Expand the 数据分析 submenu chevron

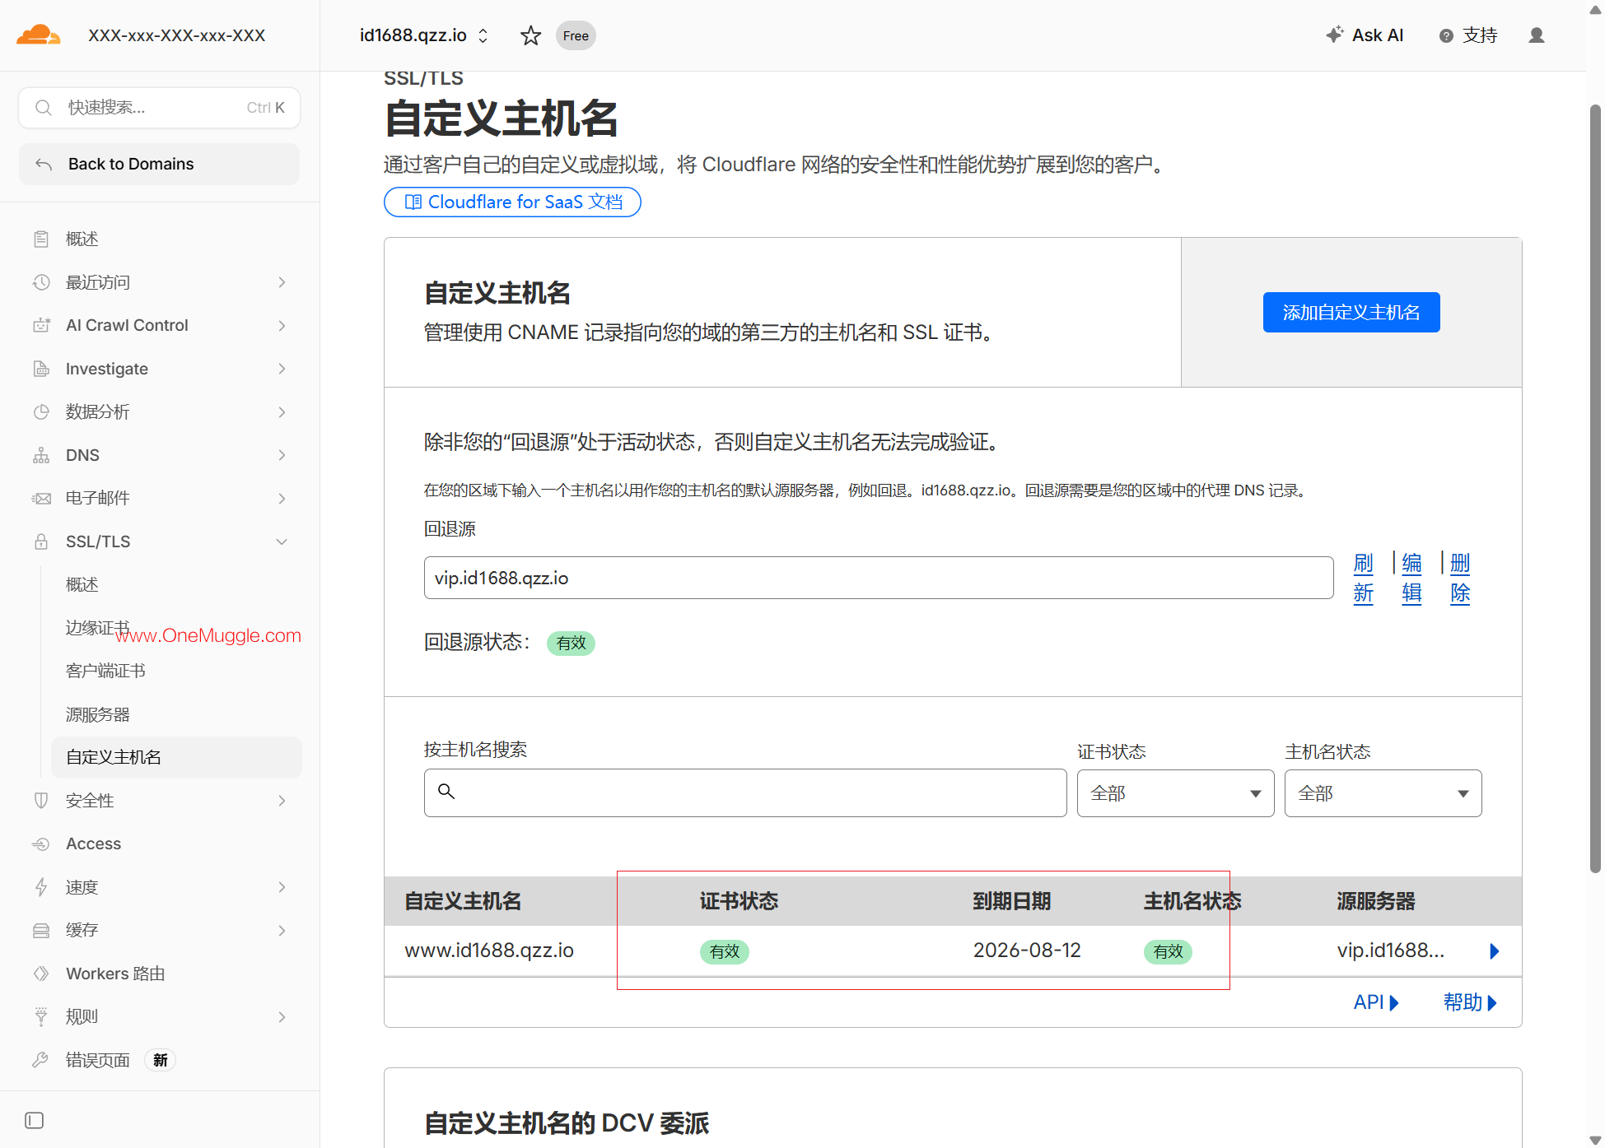(282, 412)
